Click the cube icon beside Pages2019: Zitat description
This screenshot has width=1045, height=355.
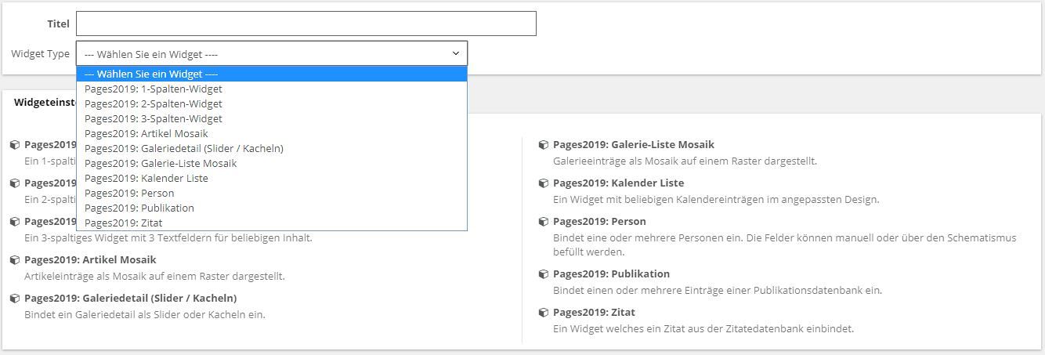coord(543,313)
